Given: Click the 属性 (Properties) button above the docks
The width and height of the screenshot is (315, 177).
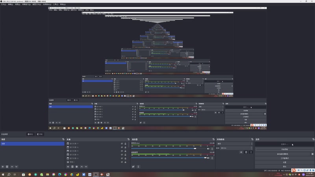Looking at the screenshot, I should 31,134.
